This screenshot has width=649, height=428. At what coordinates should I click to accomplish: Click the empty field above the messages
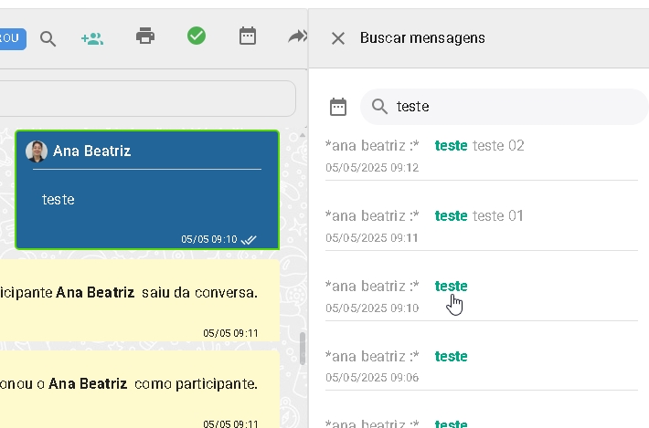(x=148, y=99)
